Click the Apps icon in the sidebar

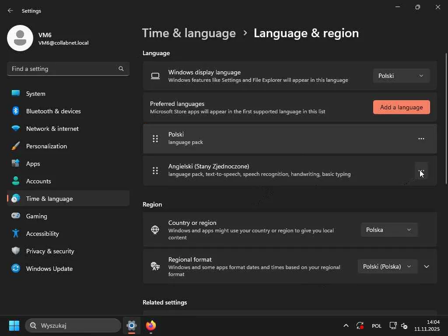16,164
